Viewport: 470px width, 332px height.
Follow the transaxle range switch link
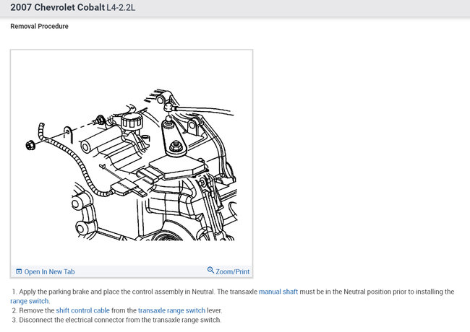point(172,310)
